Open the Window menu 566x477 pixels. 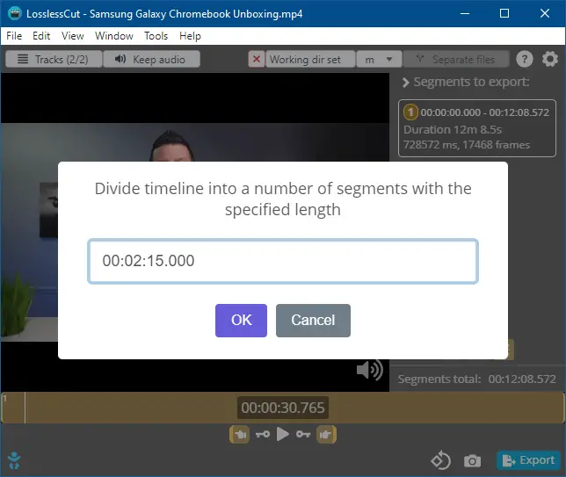click(x=114, y=36)
